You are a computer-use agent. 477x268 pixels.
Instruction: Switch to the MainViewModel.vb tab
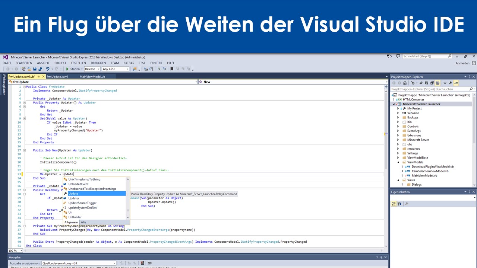92,77
